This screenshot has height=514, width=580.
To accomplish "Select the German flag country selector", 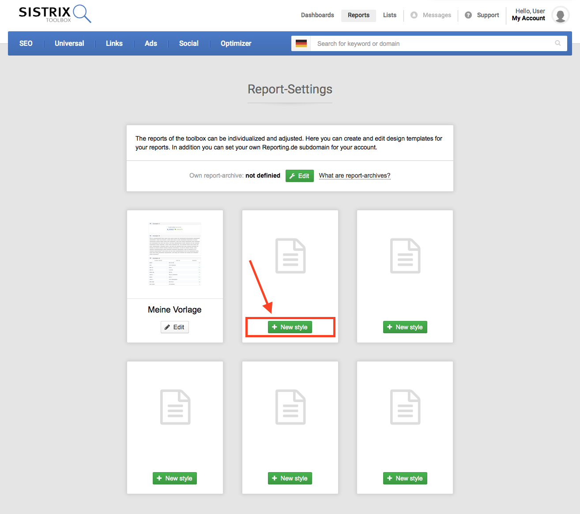I will (302, 43).
